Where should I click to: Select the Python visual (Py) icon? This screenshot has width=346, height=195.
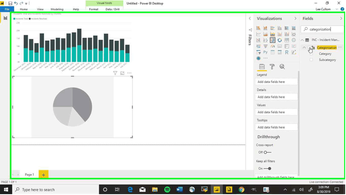coord(265,52)
